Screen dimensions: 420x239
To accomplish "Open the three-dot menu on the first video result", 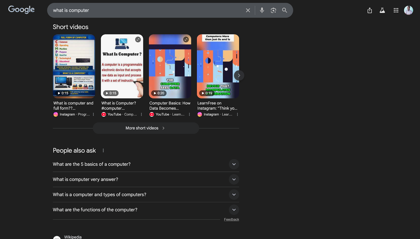I will [x=93, y=114].
